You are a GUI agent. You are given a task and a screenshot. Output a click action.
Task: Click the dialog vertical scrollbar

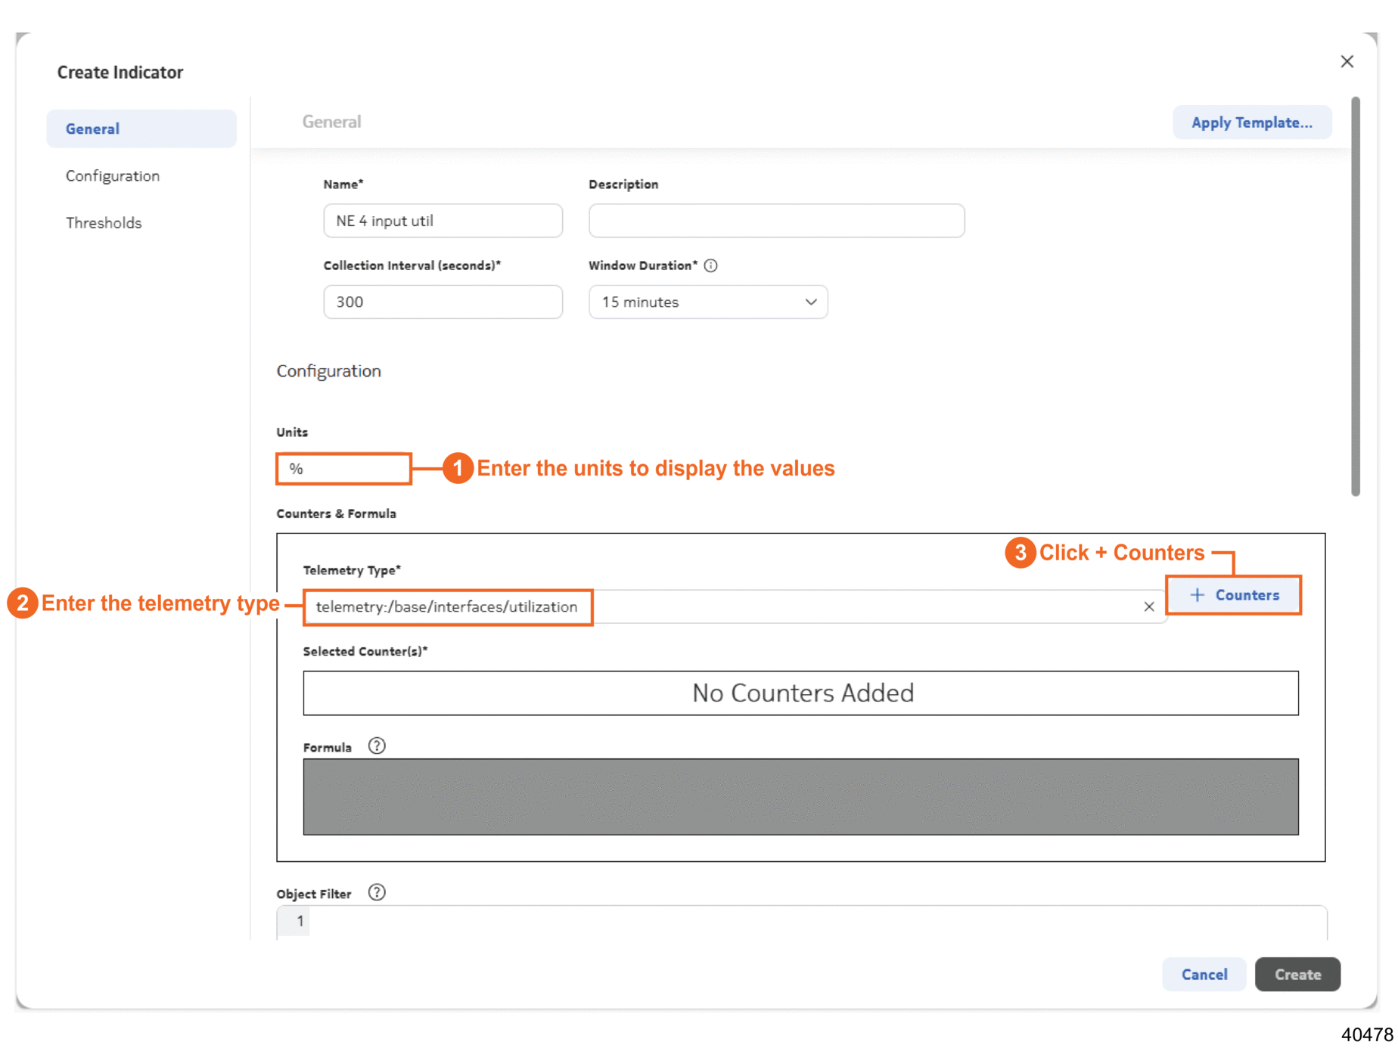coord(1355,296)
